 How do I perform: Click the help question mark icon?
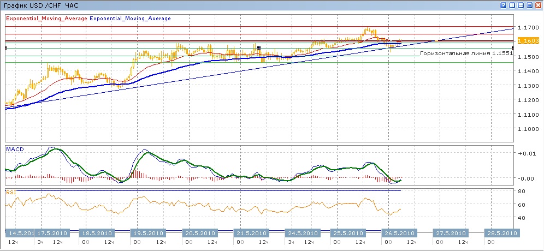coord(502,5)
